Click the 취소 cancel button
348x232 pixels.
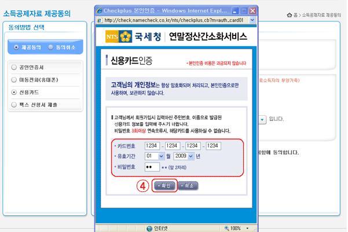tap(188, 185)
